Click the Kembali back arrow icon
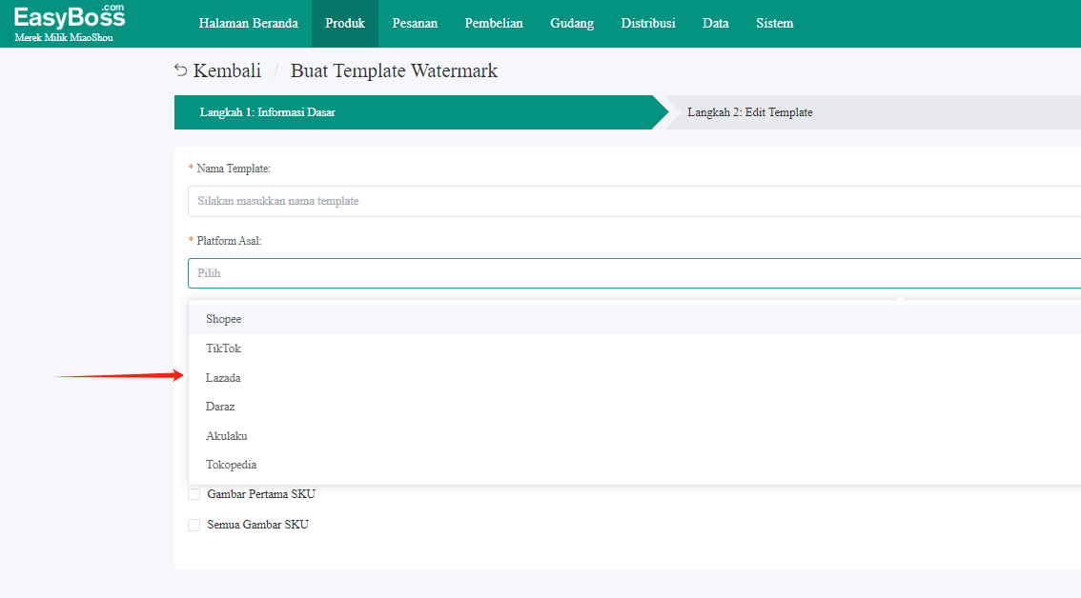This screenshot has height=598, width=1081. pos(180,70)
